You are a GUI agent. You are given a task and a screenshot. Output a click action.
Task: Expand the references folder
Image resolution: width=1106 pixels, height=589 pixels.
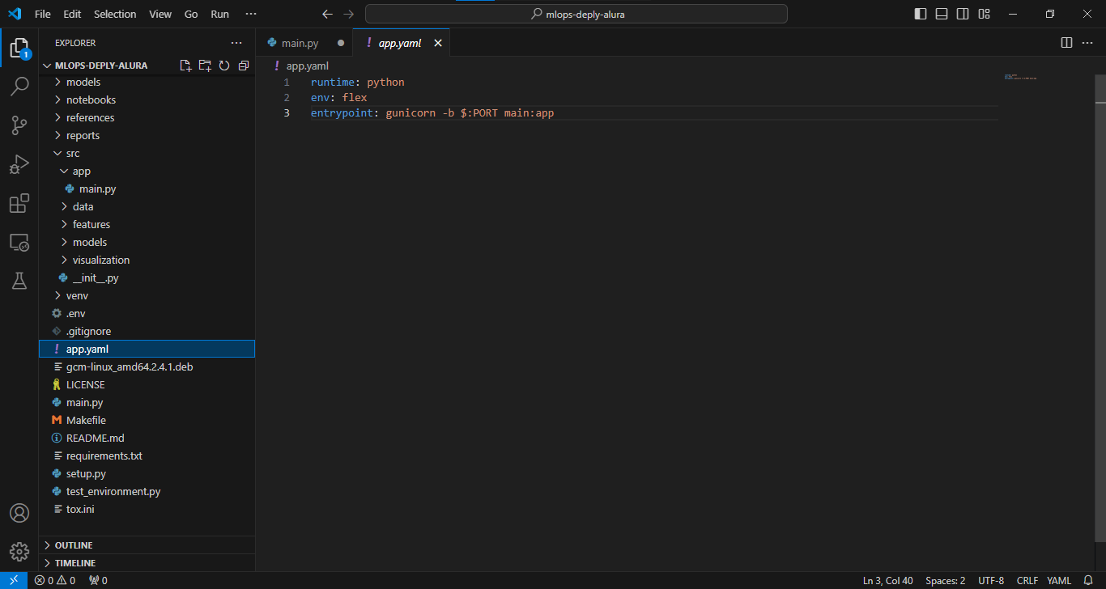(147, 117)
